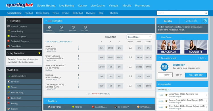The height and width of the screenshot is (111, 213).
Task: Switch to the My bets tab
Action: pos(191,21)
